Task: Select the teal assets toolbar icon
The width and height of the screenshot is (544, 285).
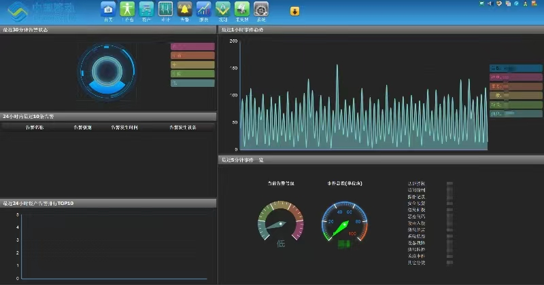Action: click(x=146, y=9)
